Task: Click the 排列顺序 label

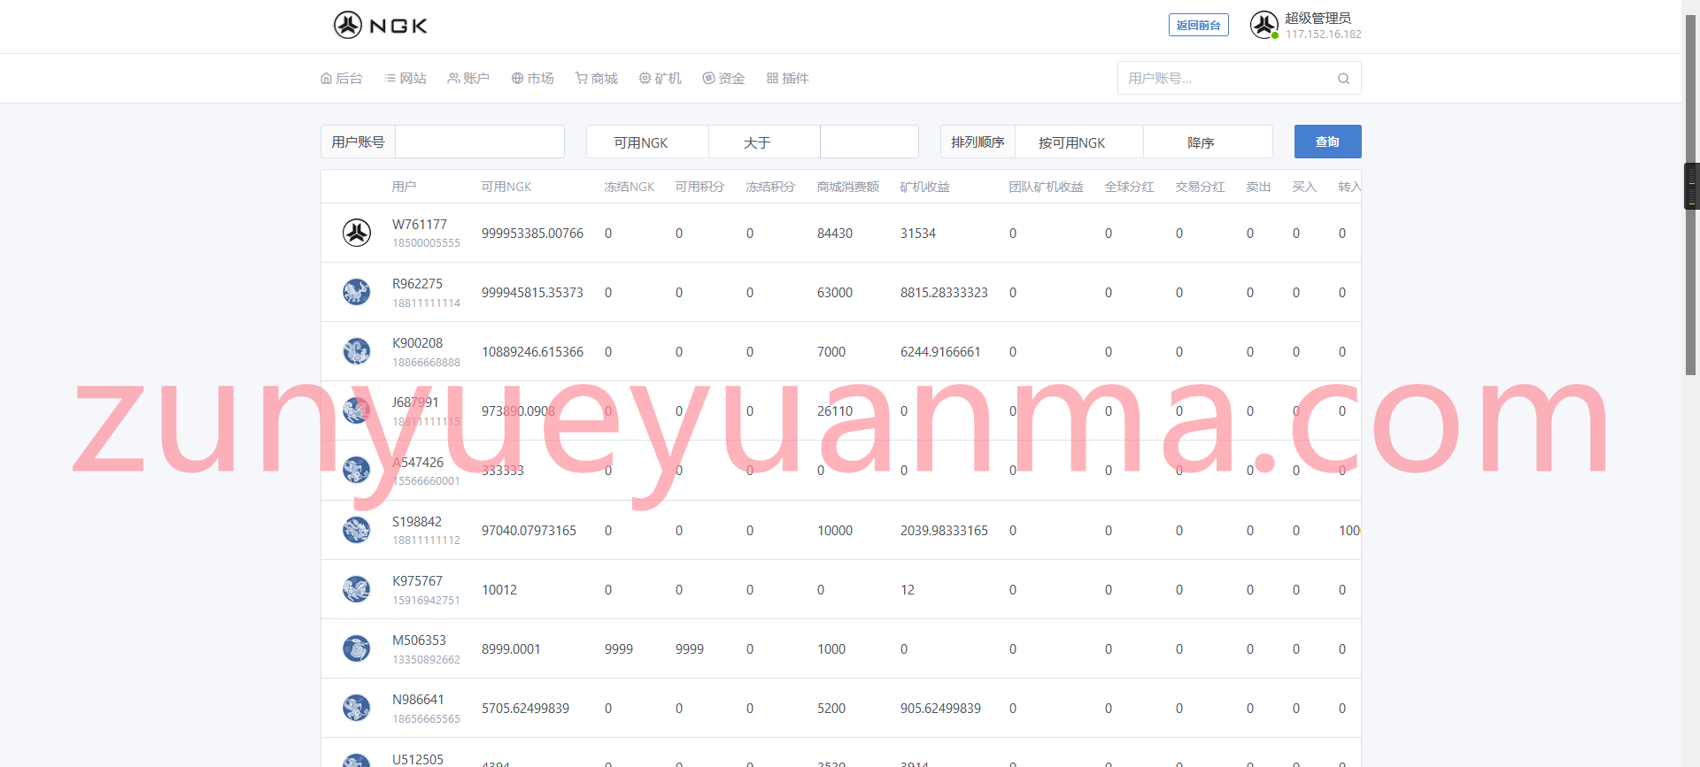Action: tap(977, 142)
